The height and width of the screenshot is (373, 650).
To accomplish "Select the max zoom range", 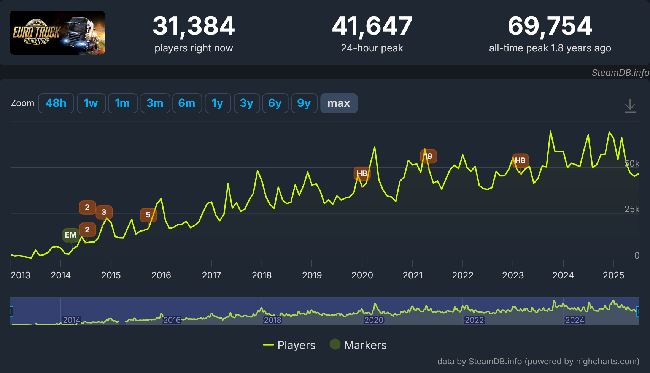I will tap(339, 103).
